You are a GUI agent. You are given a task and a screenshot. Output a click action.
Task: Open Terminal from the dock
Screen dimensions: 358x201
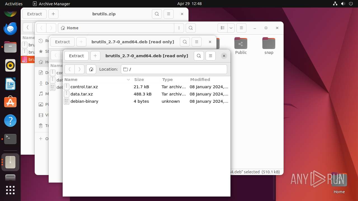pos(10,139)
